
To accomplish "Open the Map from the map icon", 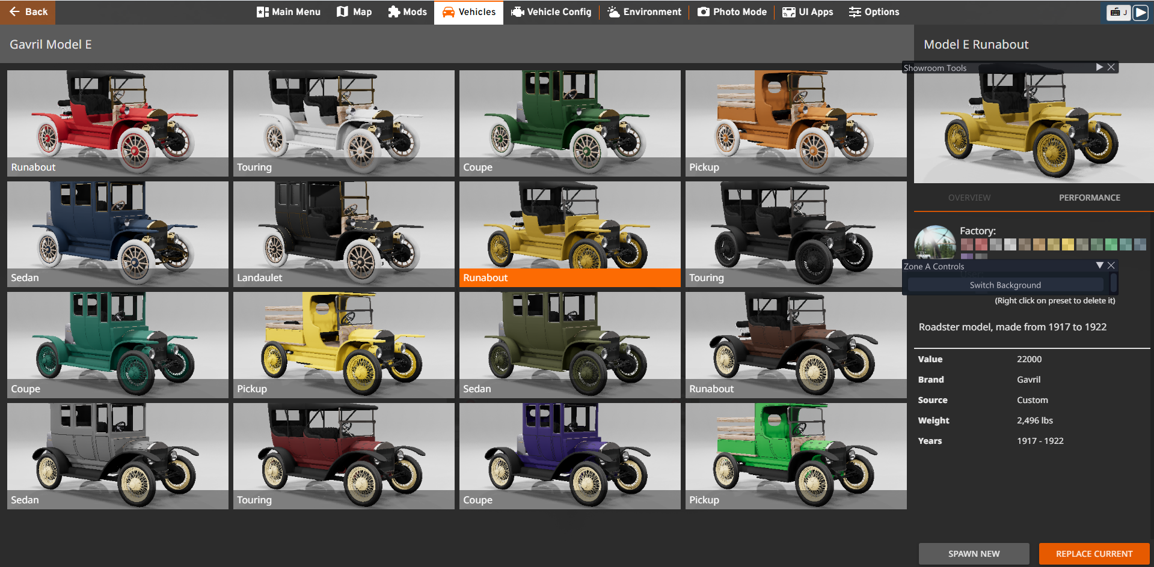I will tap(342, 12).
